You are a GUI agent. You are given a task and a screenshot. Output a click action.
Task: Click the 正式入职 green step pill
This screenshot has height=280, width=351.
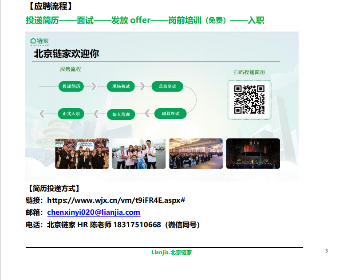[x=71, y=114]
